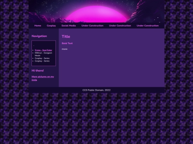
Task: Click 'More pictures on my insta' link
Action: pyautogui.click(x=43, y=78)
